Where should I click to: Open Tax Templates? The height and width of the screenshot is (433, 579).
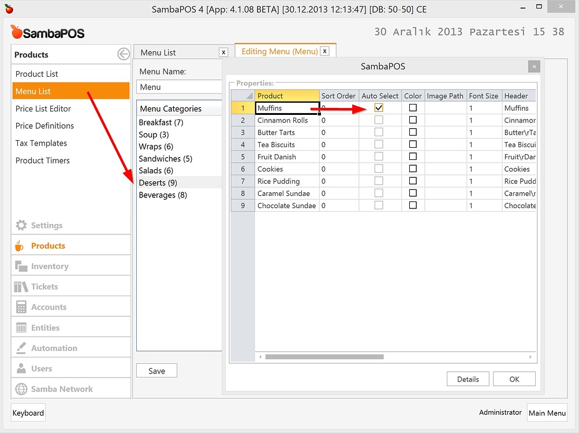pyautogui.click(x=71, y=143)
